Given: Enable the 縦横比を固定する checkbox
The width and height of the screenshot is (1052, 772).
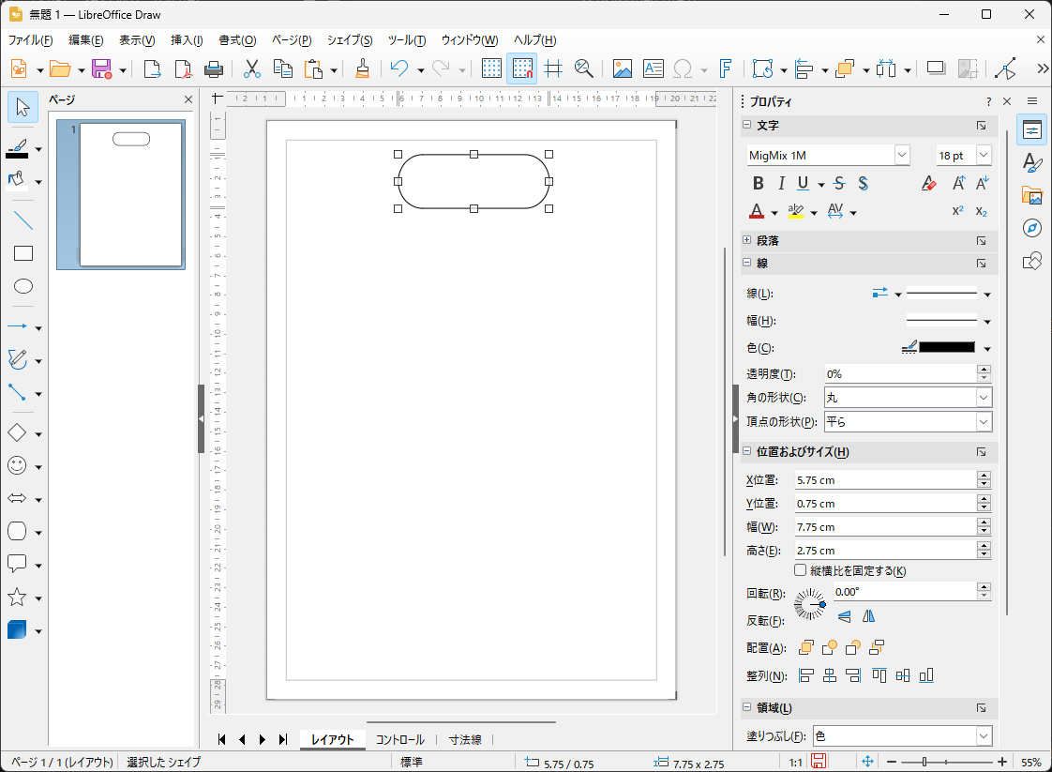Looking at the screenshot, I should [x=800, y=570].
